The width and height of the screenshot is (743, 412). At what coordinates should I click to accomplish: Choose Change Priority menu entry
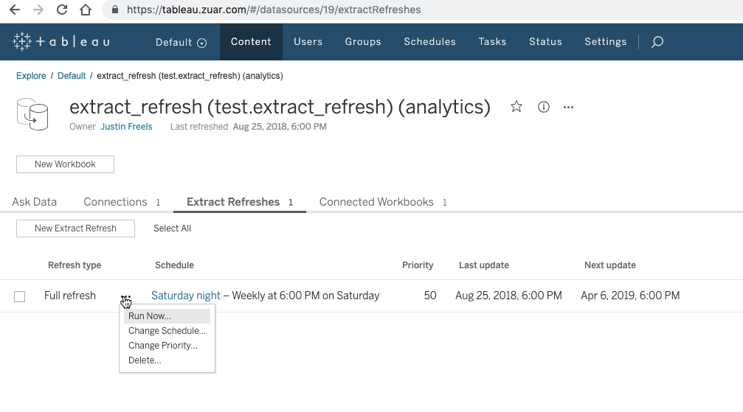[167, 345]
